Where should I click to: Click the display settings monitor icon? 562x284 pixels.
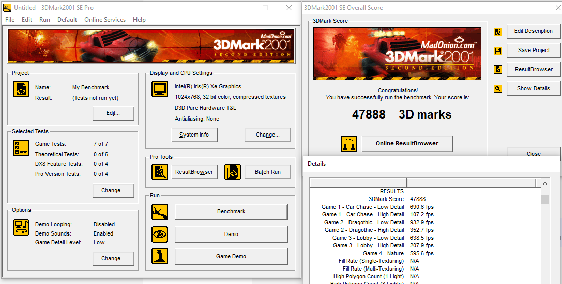tap(159, 89)
